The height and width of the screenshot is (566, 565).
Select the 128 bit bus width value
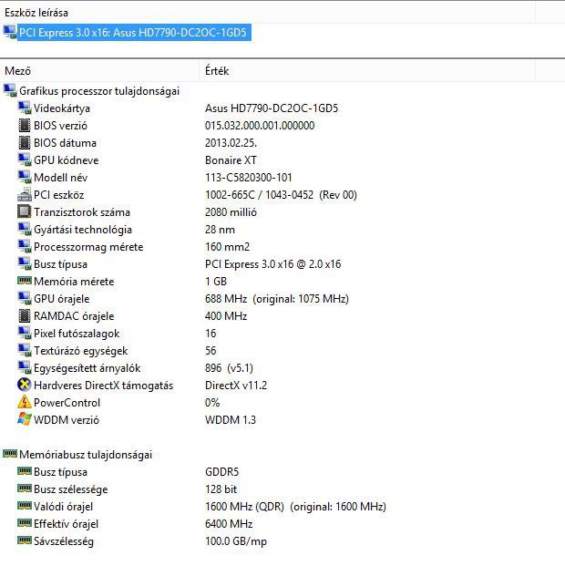(221, 489)
